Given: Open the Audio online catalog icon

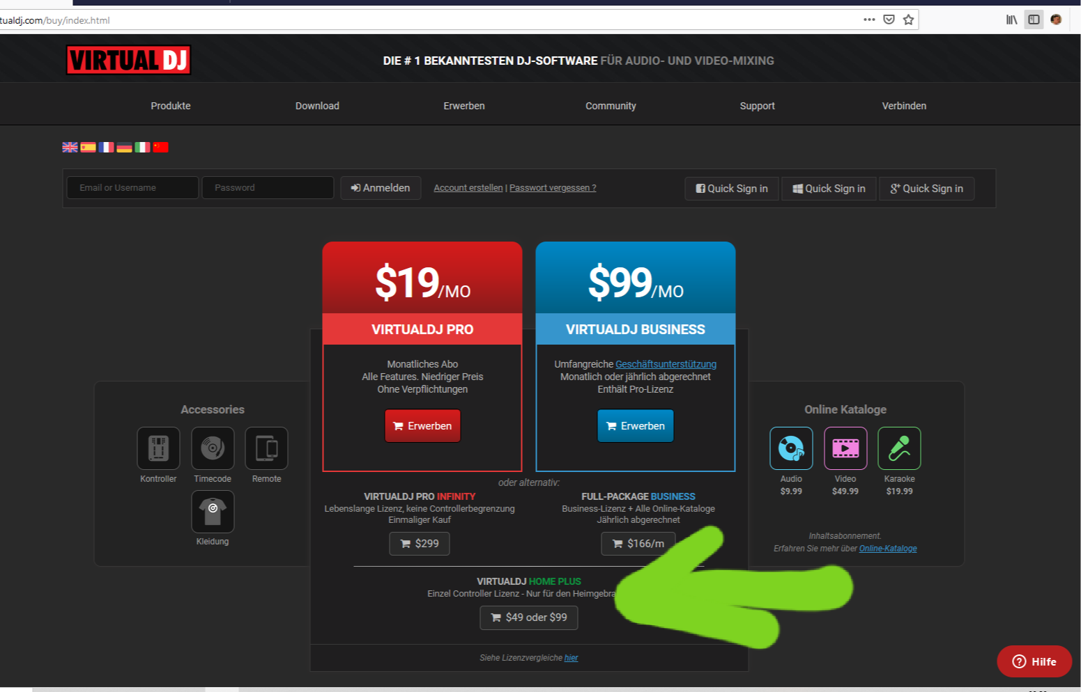Looking at the screenshot, I should [791, 448].
